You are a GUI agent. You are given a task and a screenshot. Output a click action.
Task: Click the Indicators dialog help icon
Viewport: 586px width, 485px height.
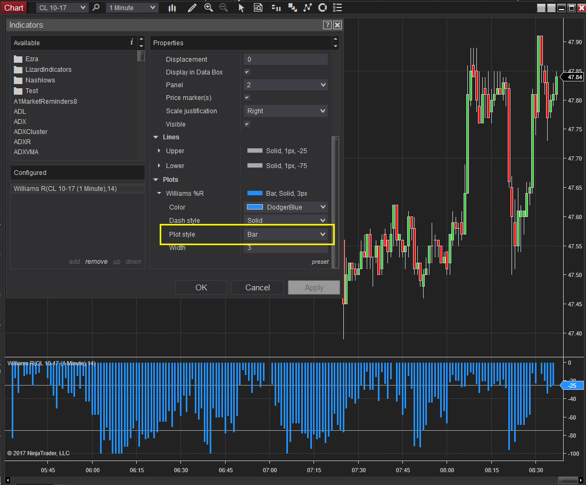(327, 25)
